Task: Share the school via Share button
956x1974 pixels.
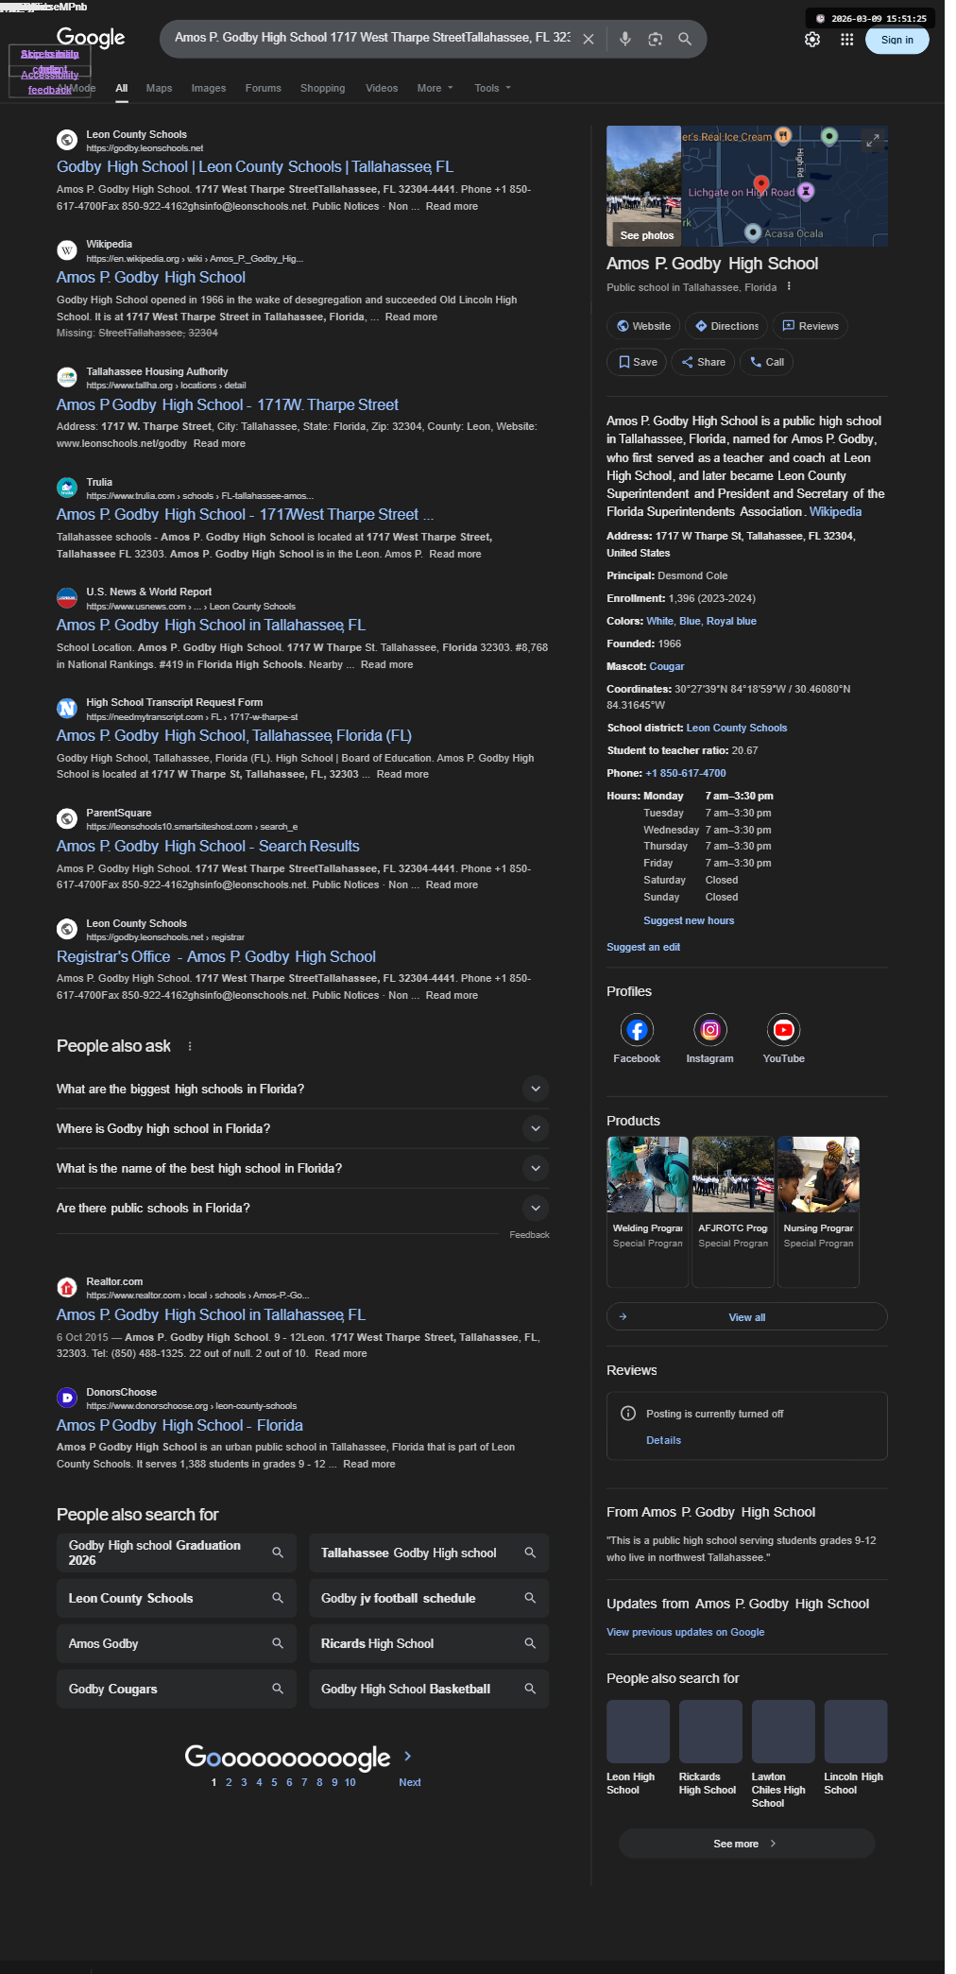Action: tap(703, 362)
